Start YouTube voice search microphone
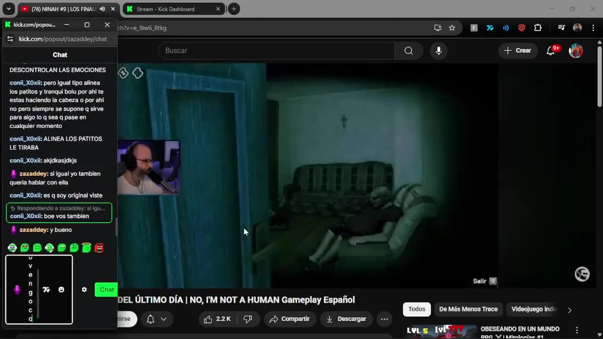This screenshot has width=603, height=339. point(439,50)
